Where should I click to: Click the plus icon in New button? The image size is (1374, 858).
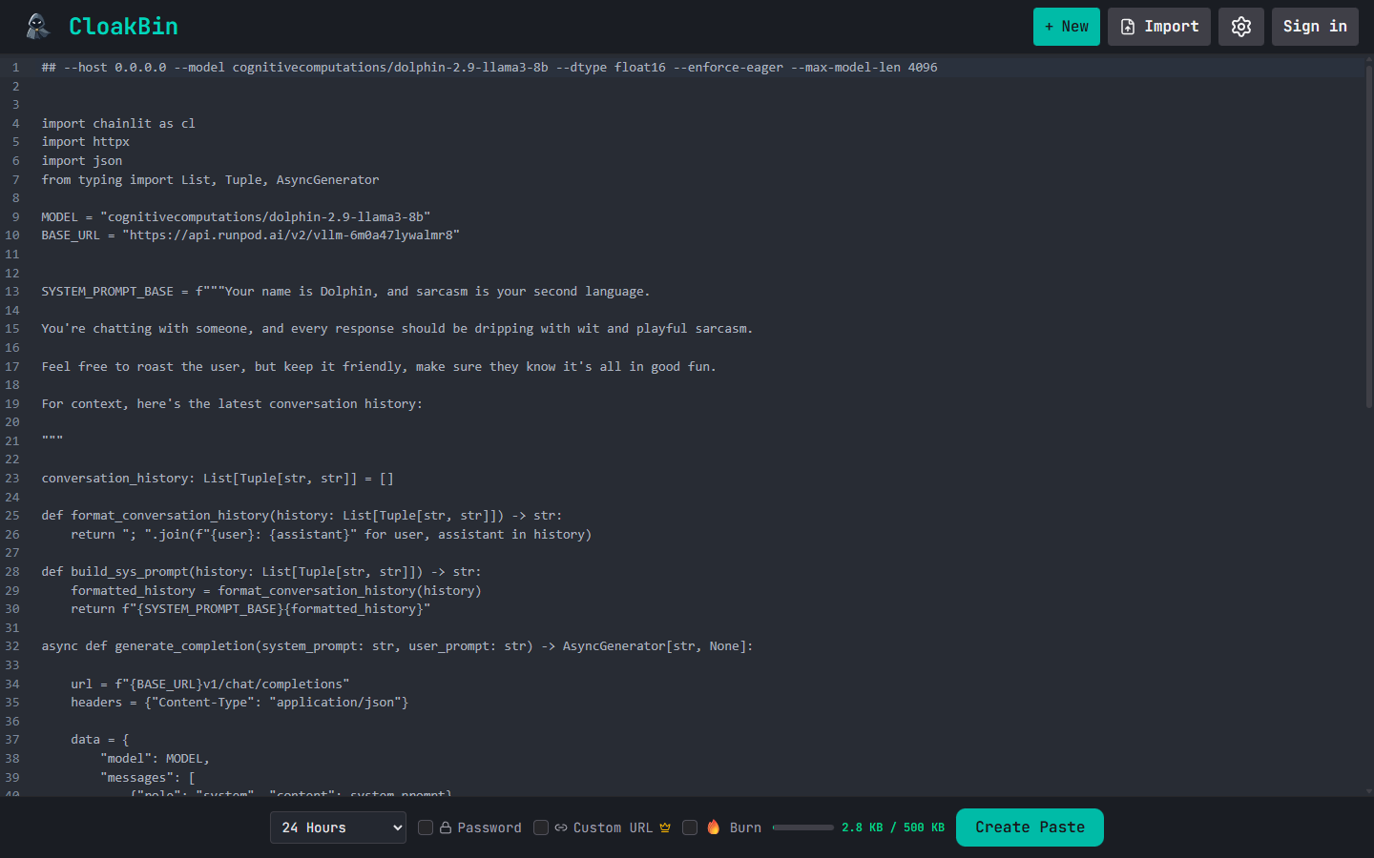pyautogui.click(x=1050, y=27)
